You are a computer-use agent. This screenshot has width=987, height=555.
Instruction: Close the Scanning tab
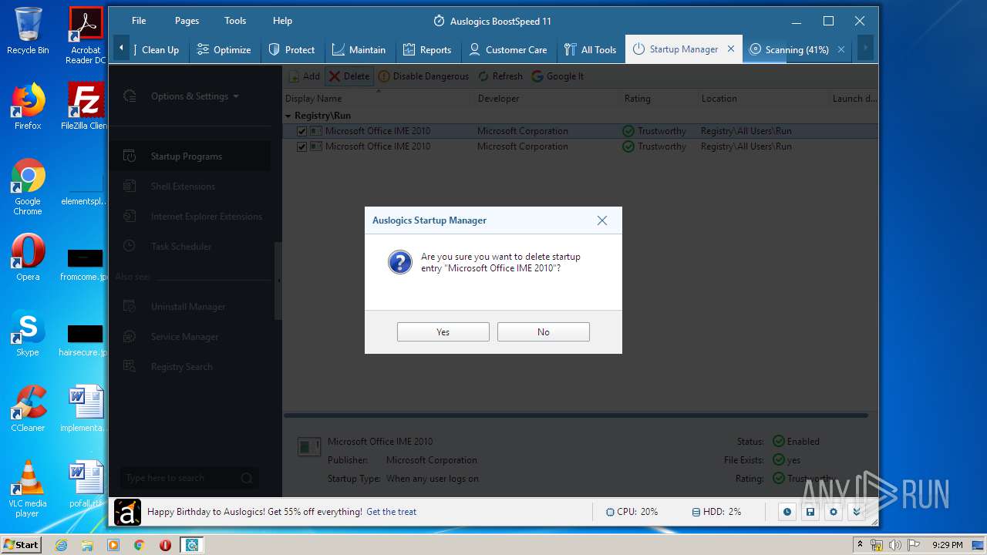[841, 49]
